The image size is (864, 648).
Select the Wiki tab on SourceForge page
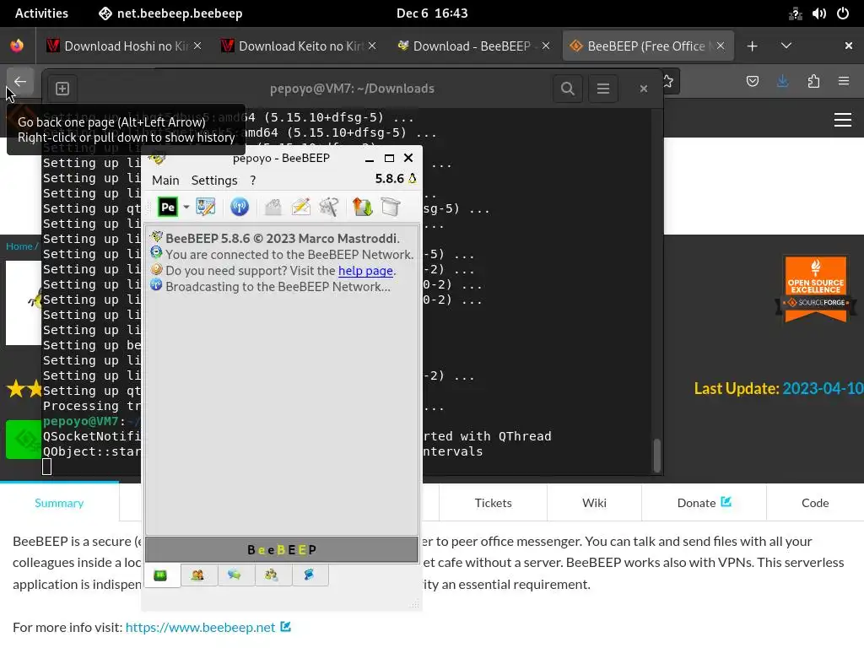click(594, 503)
